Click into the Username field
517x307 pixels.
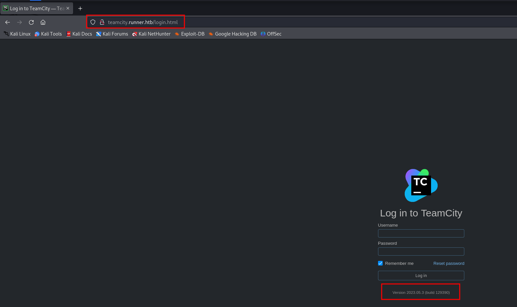click(x=421, y=234)
